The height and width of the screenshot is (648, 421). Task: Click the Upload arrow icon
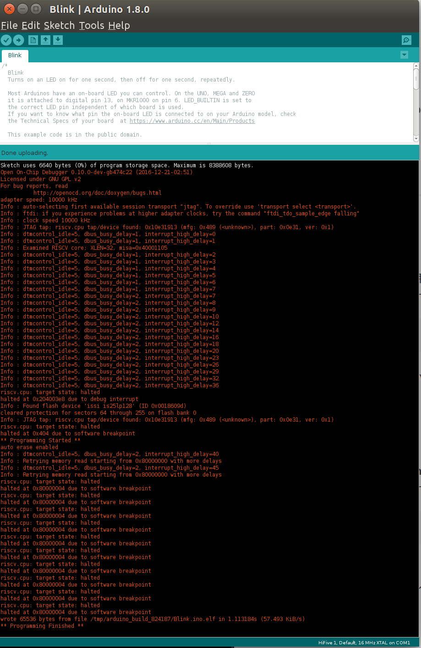pyautogui.click(x=18, y=40)
